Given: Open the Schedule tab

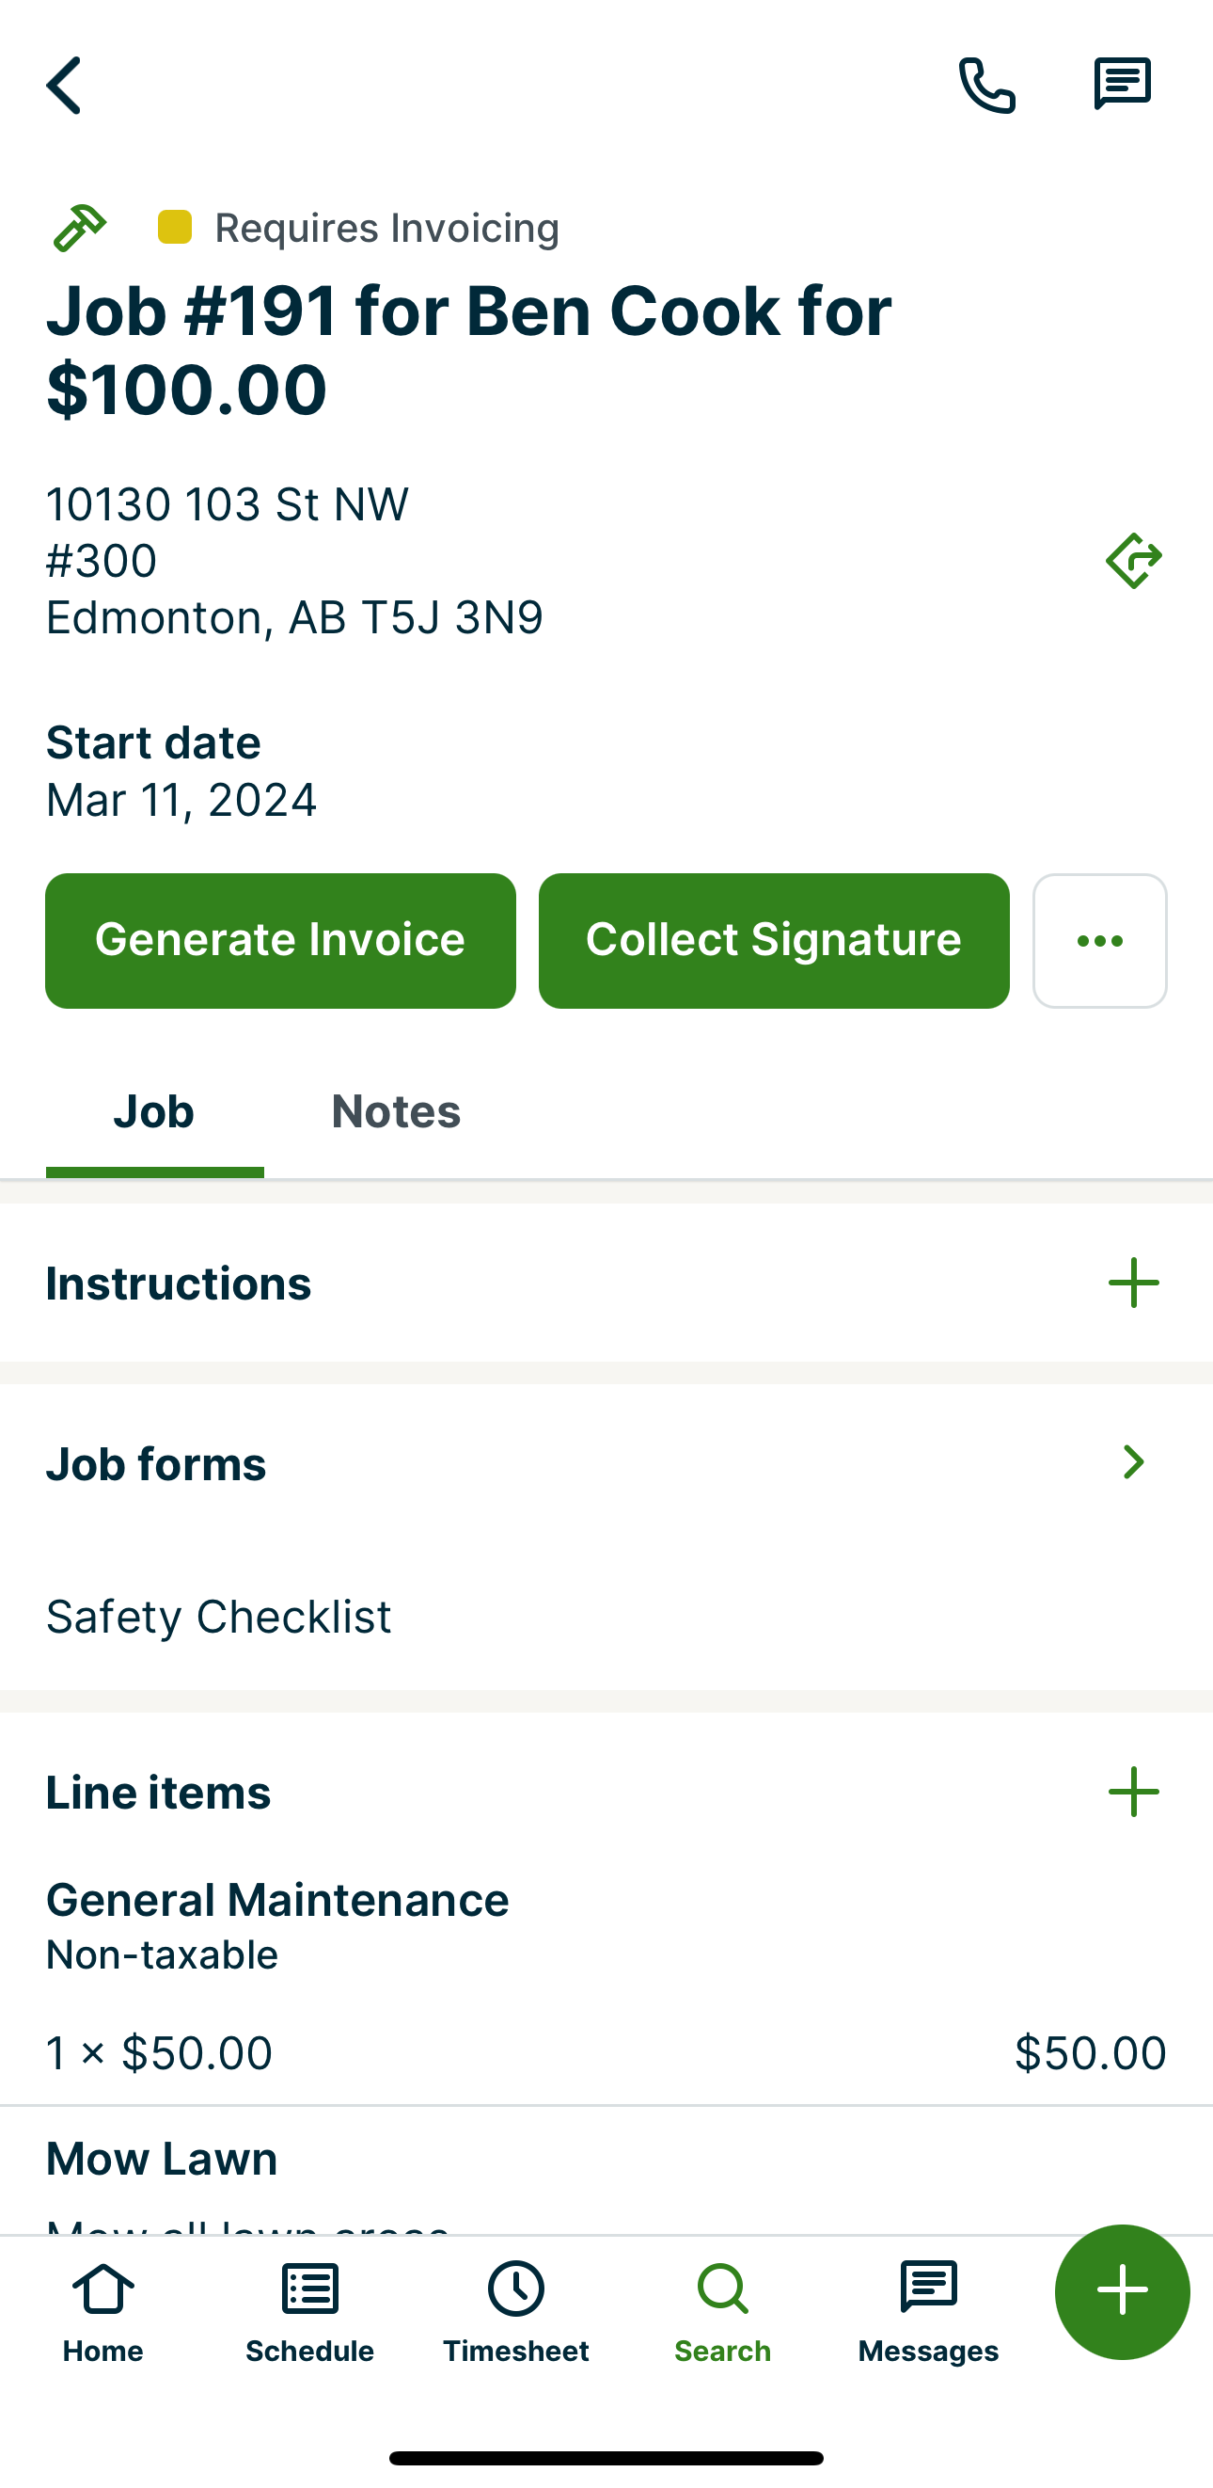Looking at the screenshot, I should tap(309, 2310).
